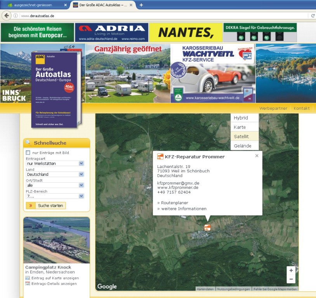
Task: Click the browser back arrow button
Action: pos(7,16)
